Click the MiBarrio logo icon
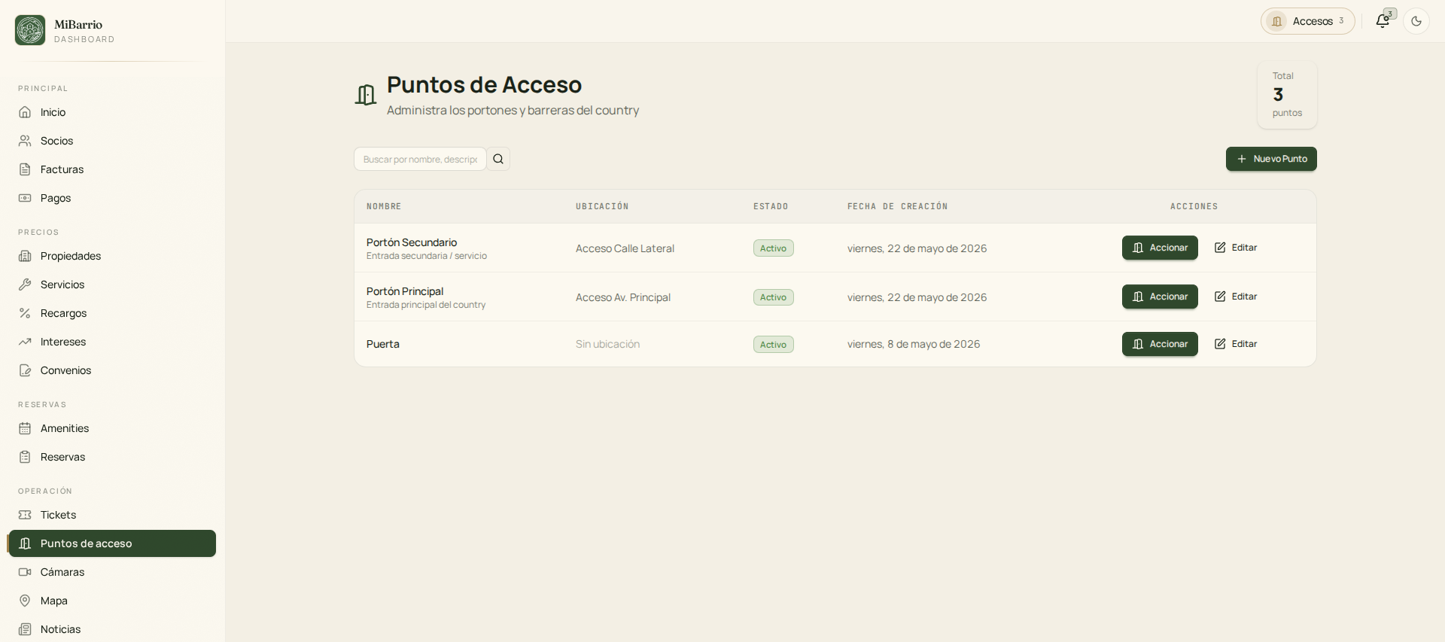 click(30, 30)
